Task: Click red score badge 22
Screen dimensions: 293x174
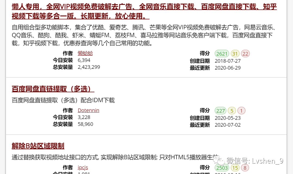Action: point(245,54)
